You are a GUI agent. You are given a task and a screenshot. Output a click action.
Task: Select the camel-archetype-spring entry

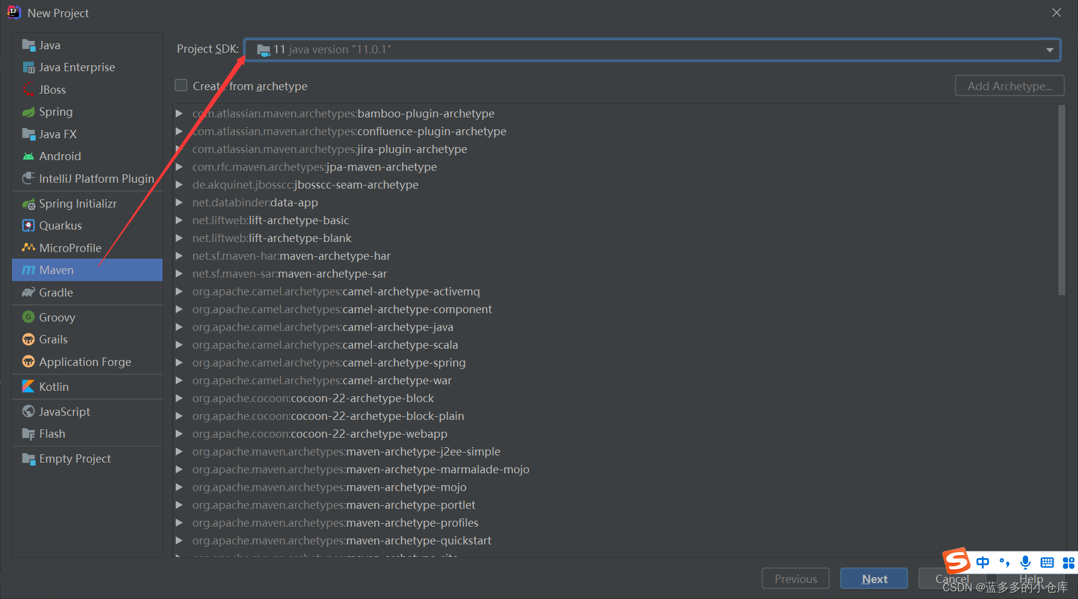328,362
